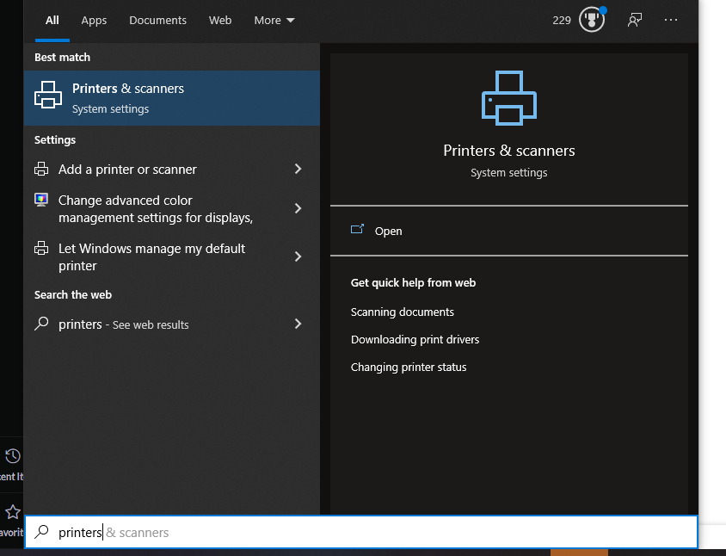The image size is (726, 556).
Task: Click the 229 rewards points count
Action: coord(562,21)
